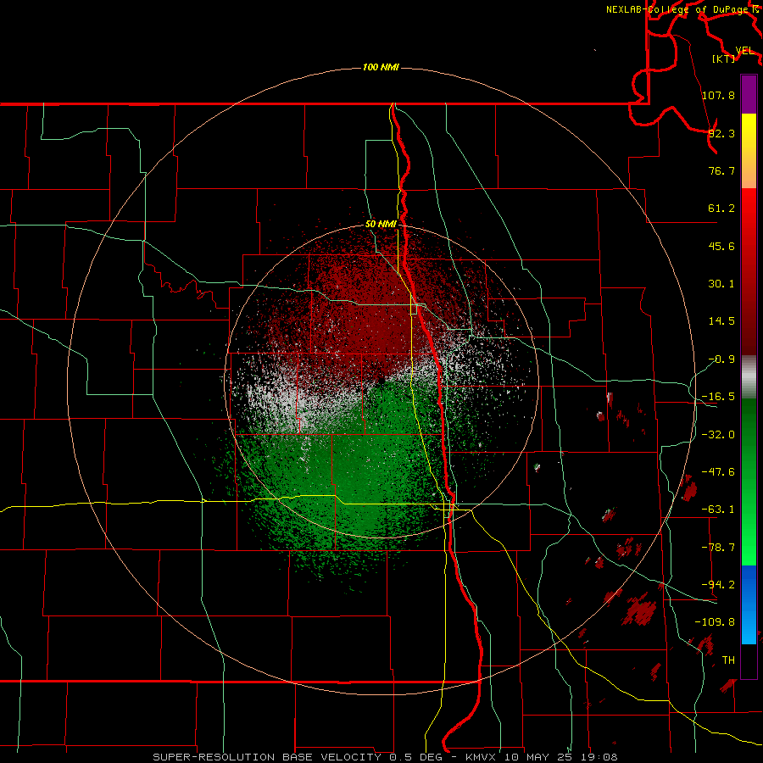Click the purple segment of the velocity color bar

(749, 94)
